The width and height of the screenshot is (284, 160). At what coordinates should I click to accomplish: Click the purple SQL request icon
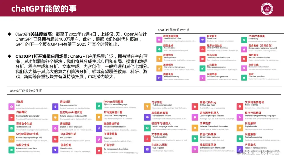(147, 149)
